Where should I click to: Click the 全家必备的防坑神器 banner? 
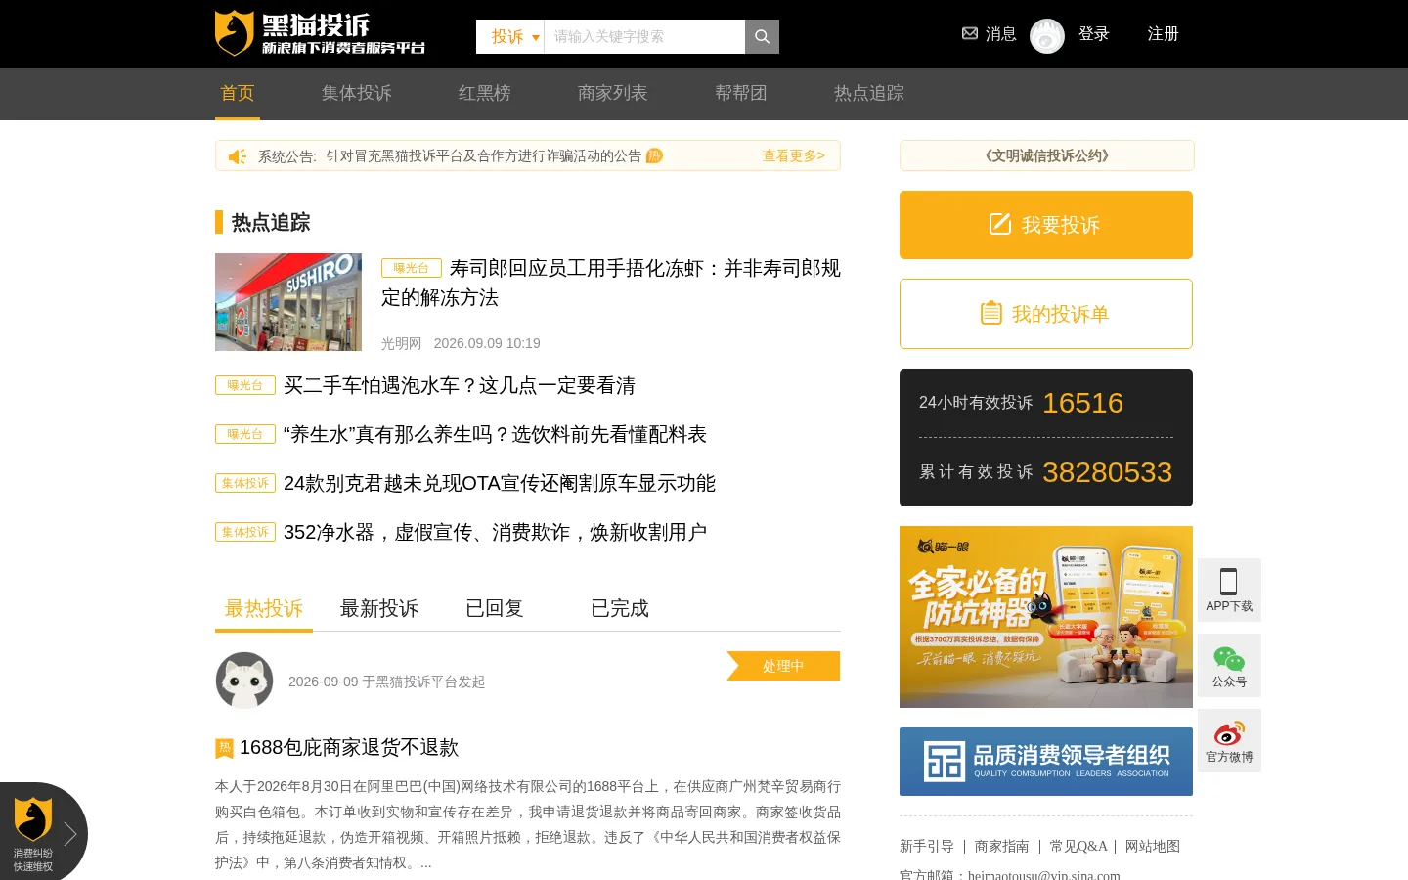[1046, 617]
